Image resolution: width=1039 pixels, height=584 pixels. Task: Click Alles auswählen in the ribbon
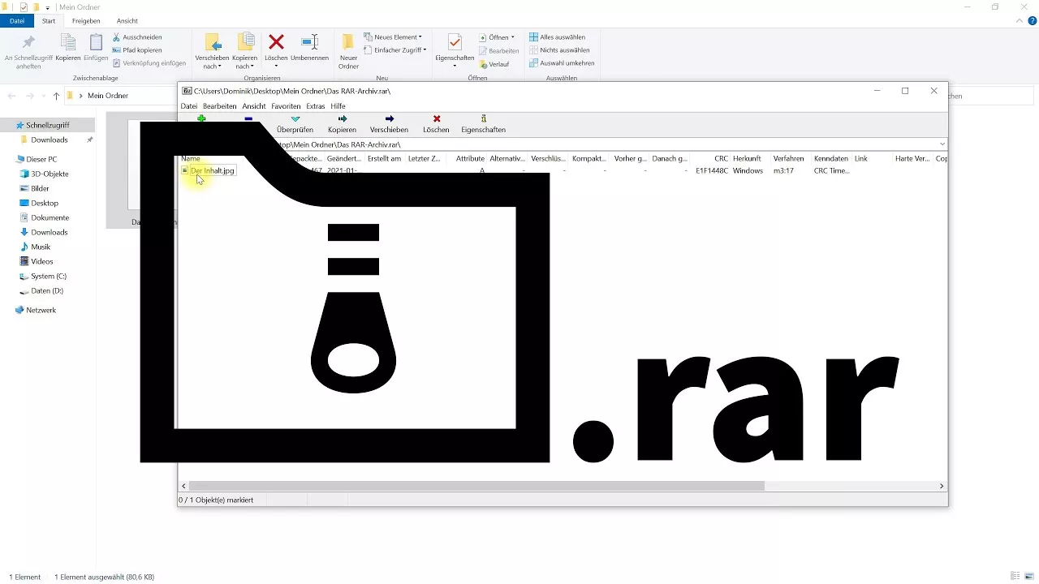click(557, 37)
